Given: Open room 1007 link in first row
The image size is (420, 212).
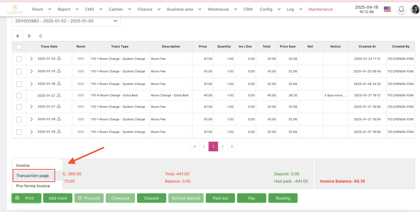Looking at the screenshot, I should tap(81, 59).
